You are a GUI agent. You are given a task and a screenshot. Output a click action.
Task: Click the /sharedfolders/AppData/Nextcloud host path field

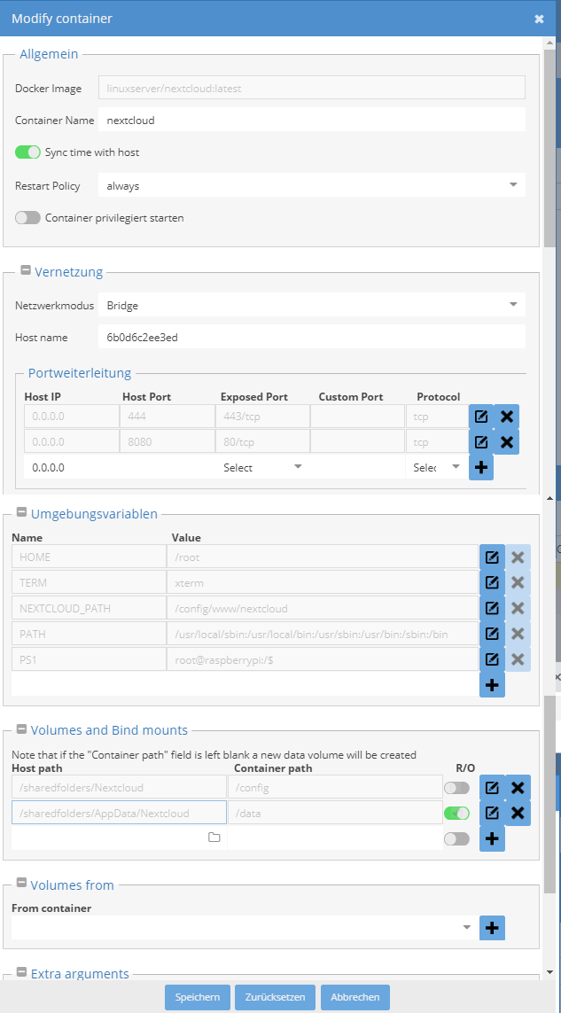(119, 813)
